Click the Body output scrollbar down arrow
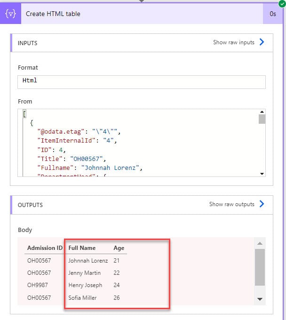This screenshot has width=286, height=320. pos(260,299)
